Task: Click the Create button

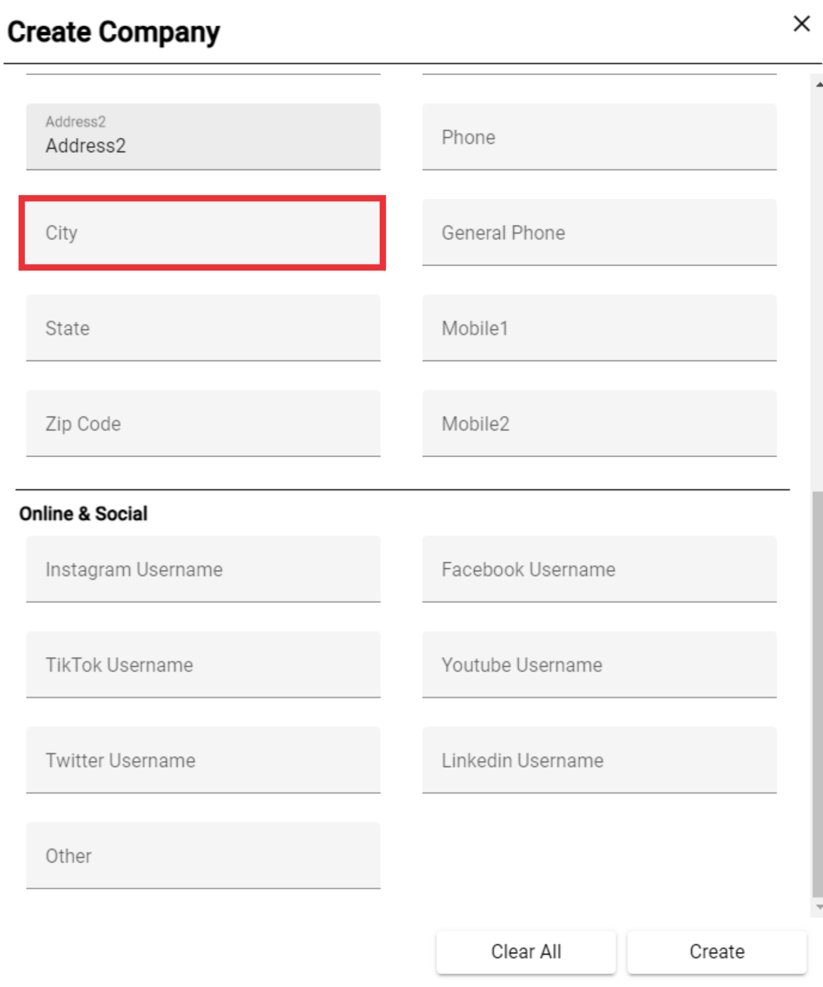Action: (x=717, y=951)
